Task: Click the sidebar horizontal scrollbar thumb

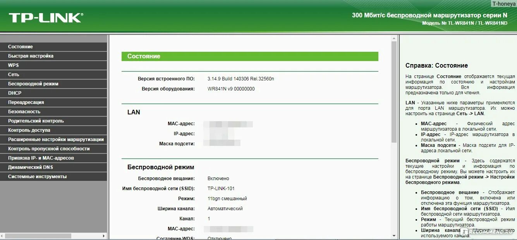Action: 39,236
